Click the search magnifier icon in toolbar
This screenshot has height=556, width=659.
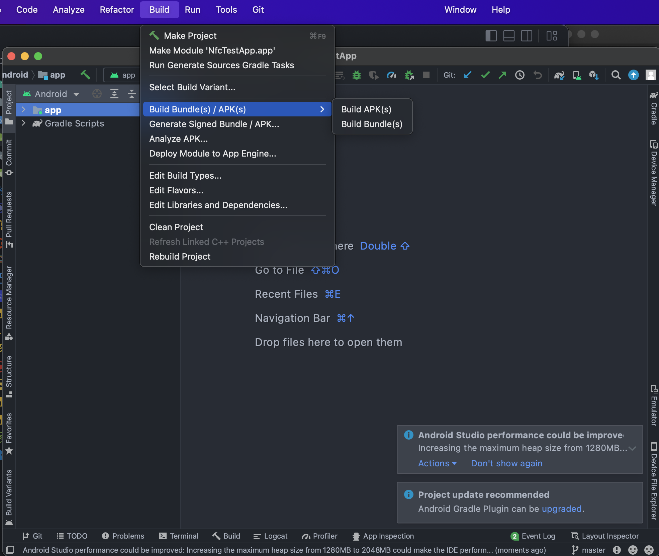[x=616, y=75]
